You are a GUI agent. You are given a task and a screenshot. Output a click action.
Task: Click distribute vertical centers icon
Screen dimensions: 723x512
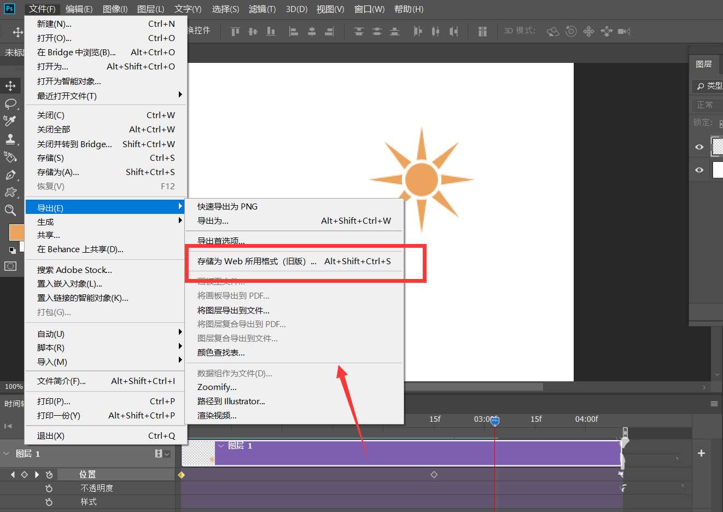pos(377,31)
